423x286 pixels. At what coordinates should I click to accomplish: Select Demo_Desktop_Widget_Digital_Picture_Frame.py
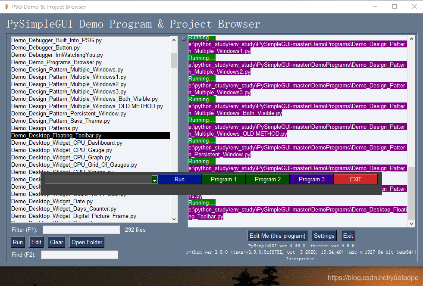[91, 216]
